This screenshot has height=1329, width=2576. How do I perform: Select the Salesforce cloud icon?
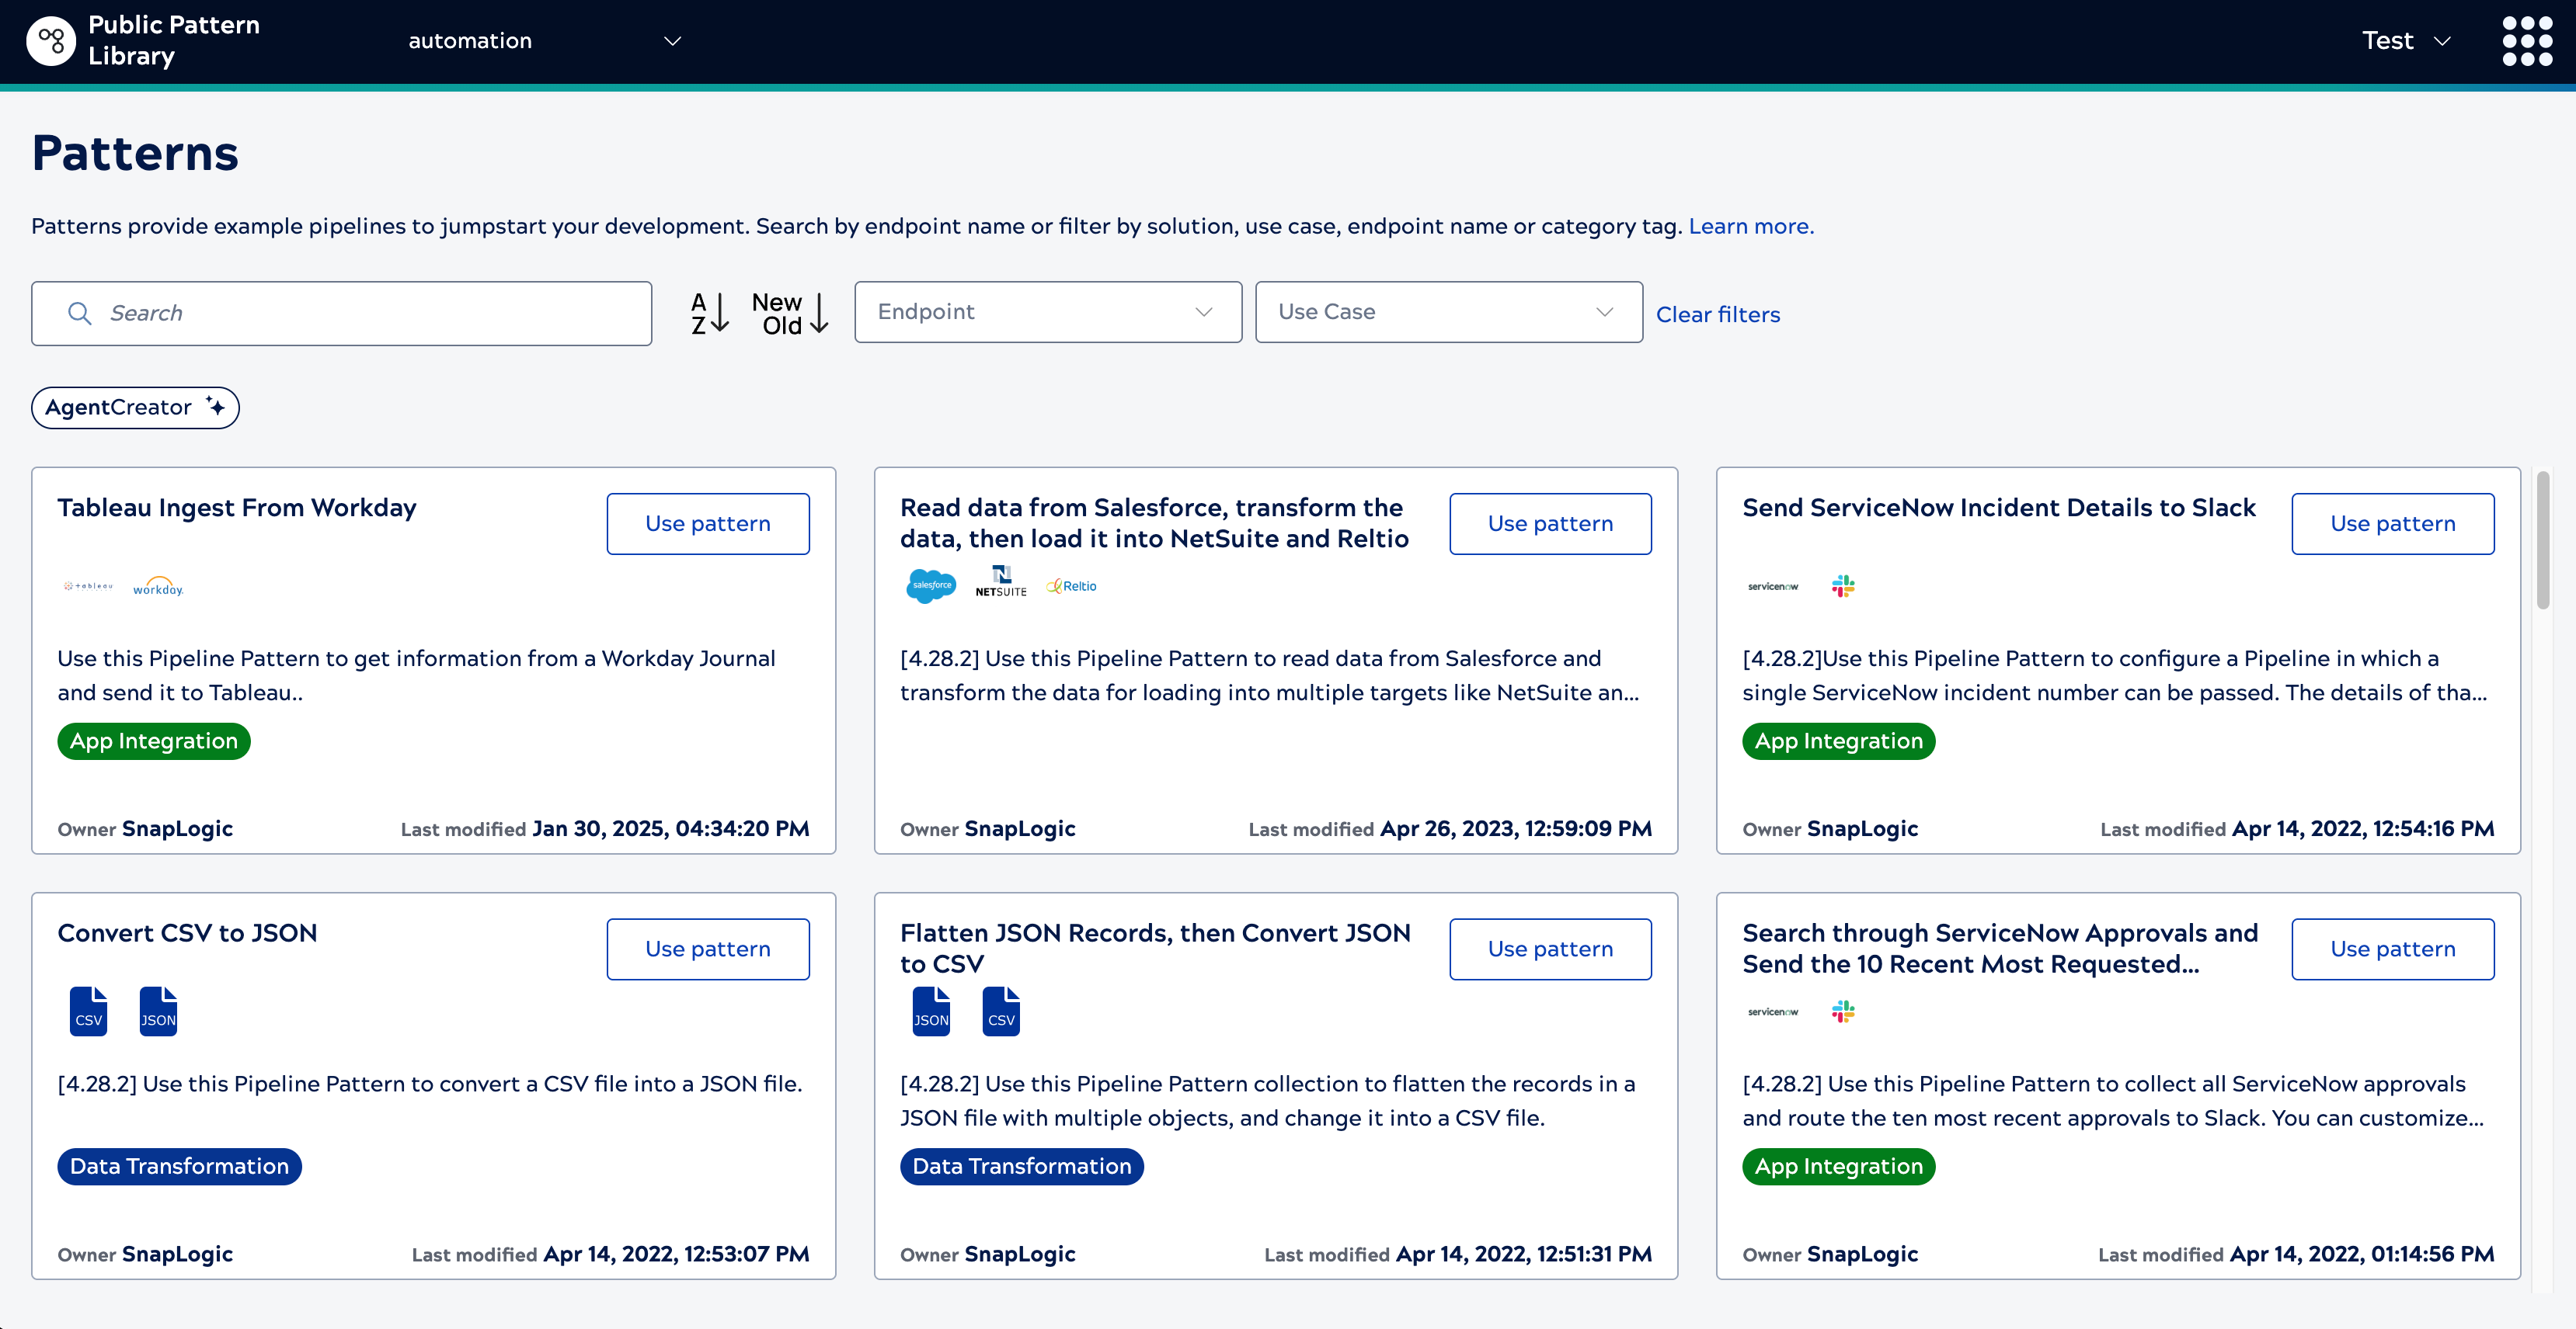931,585
